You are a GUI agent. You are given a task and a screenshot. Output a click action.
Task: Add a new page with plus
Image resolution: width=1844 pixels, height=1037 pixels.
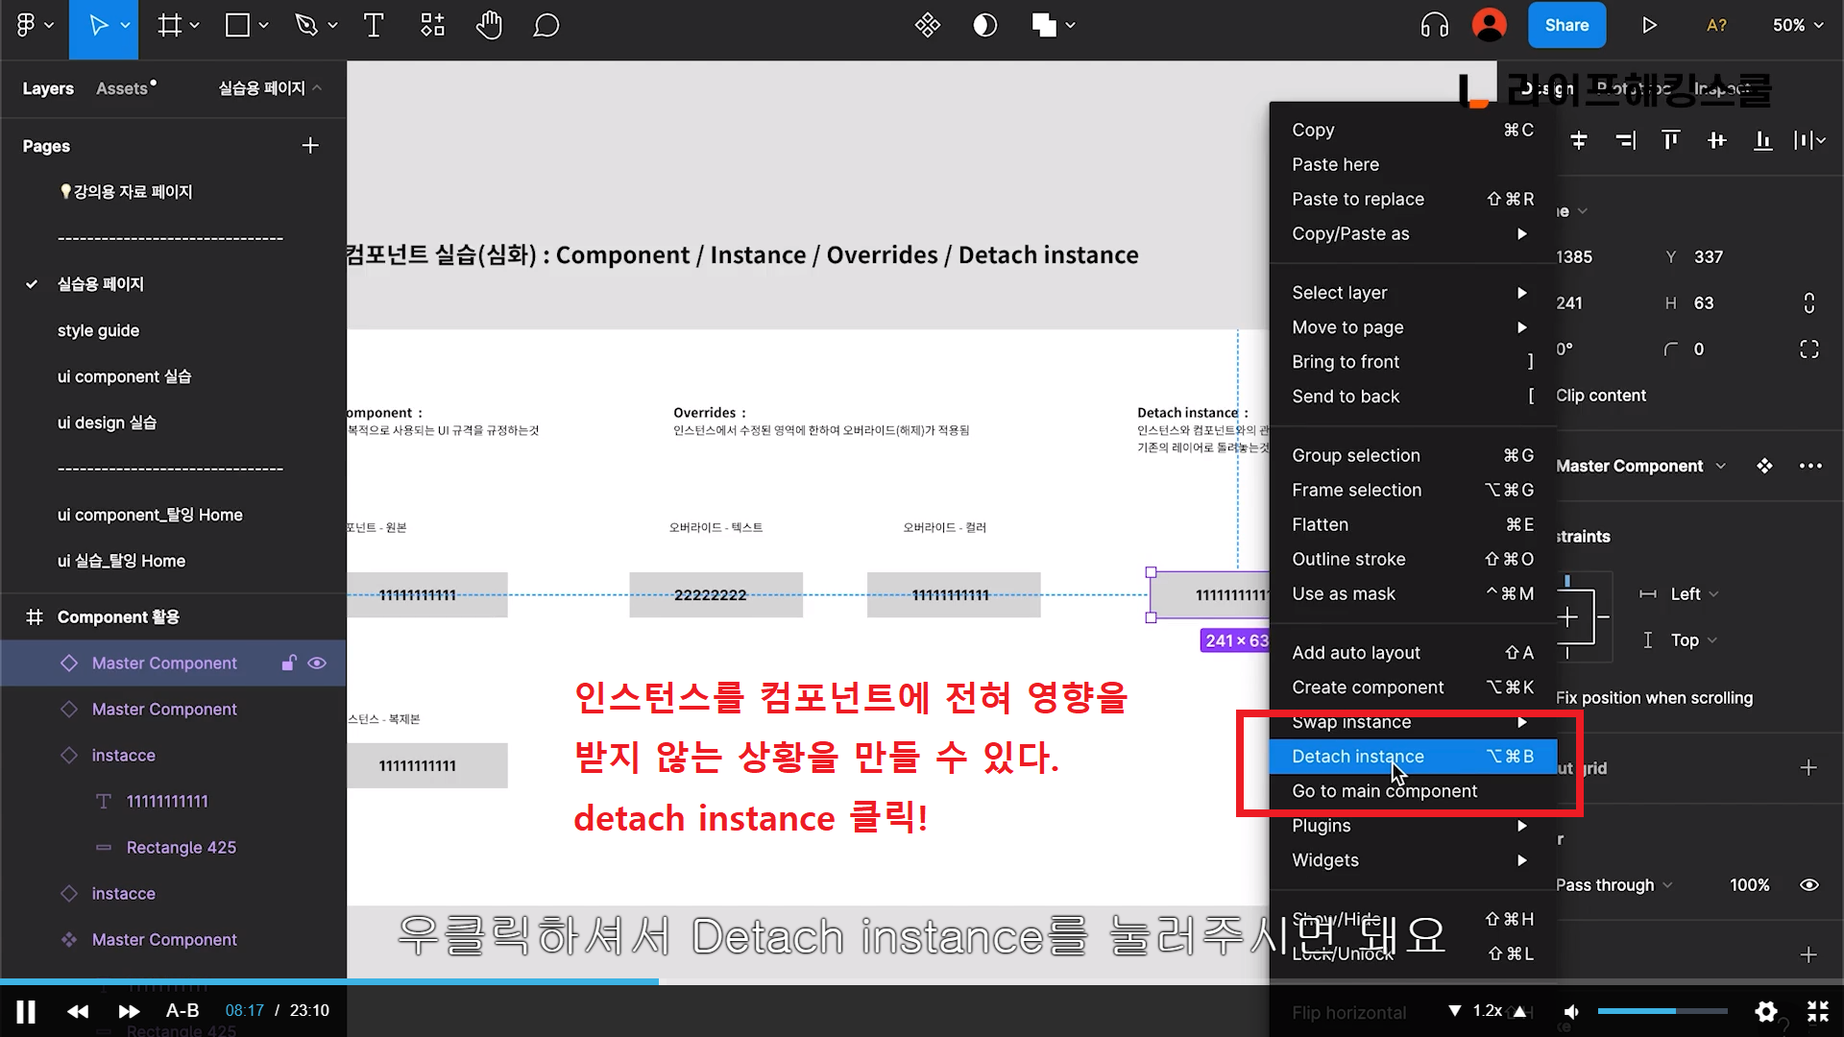(310, 146)
